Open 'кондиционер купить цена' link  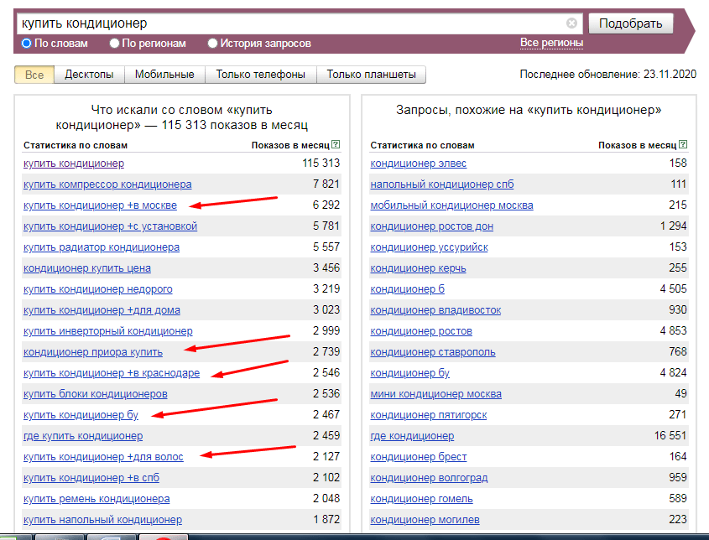87,268
